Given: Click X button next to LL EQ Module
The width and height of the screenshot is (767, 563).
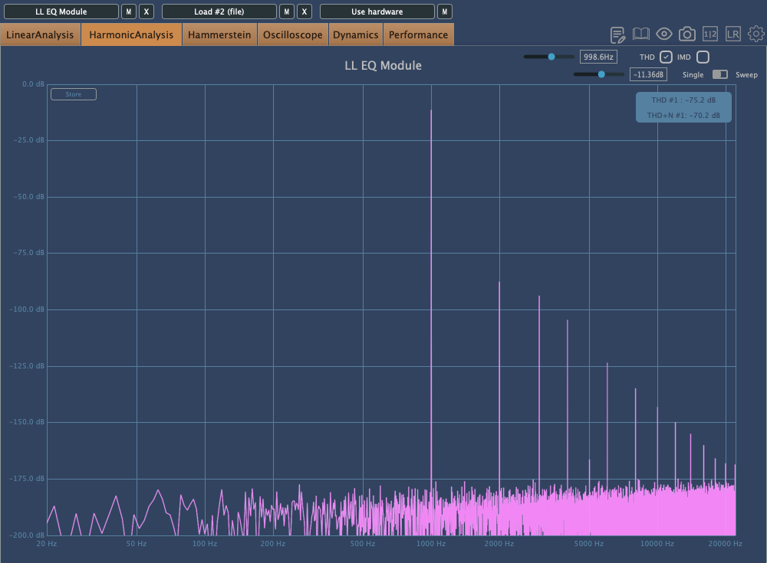Looking at the screenshot, I should tap(147, 11).
